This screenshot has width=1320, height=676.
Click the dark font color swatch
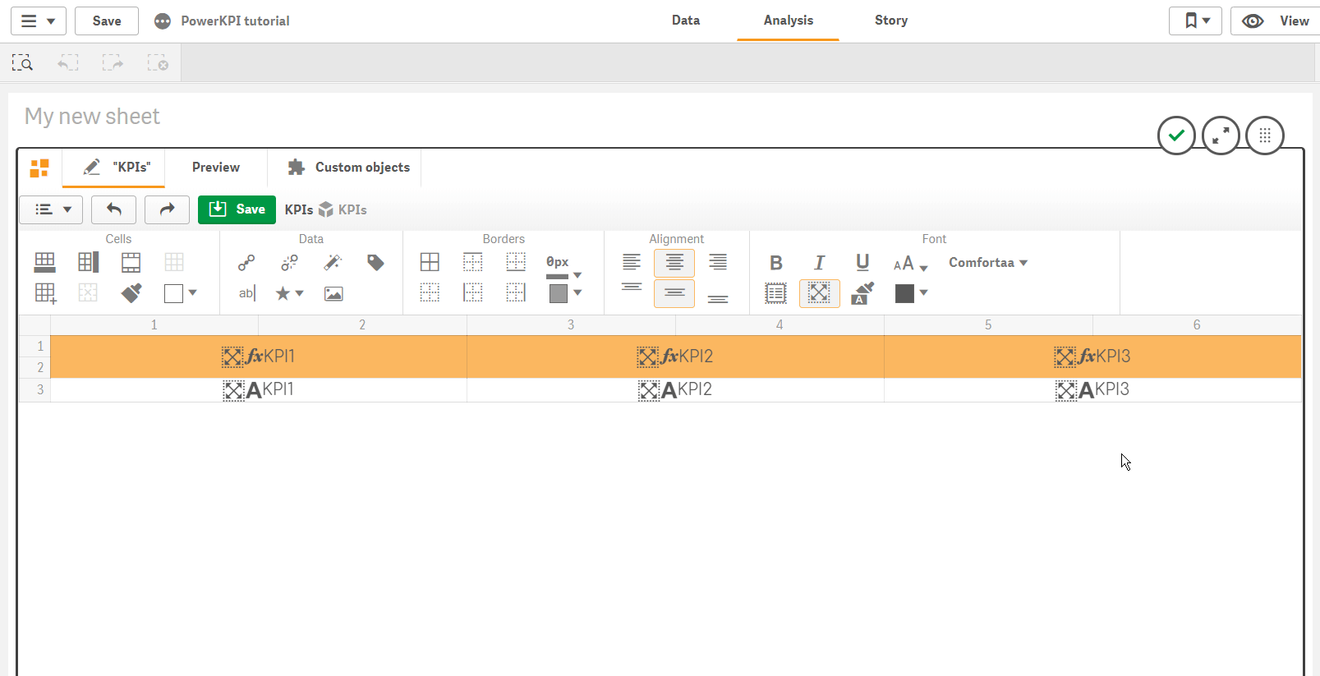904,293
